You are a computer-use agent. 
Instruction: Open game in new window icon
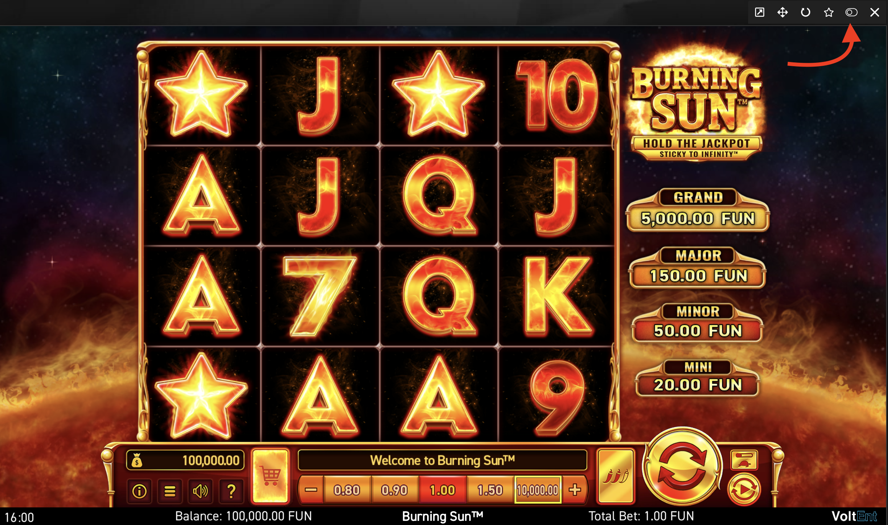tap(759, 12)
